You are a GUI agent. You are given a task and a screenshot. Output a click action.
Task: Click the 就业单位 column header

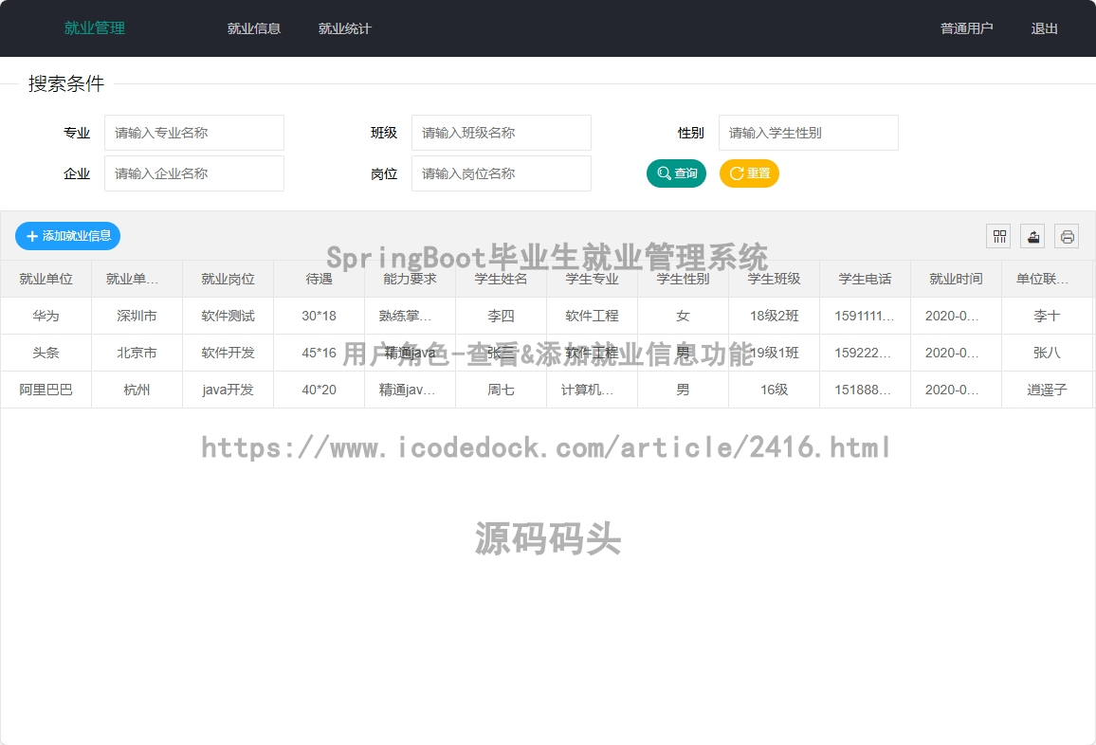click(x=46, y=279)
